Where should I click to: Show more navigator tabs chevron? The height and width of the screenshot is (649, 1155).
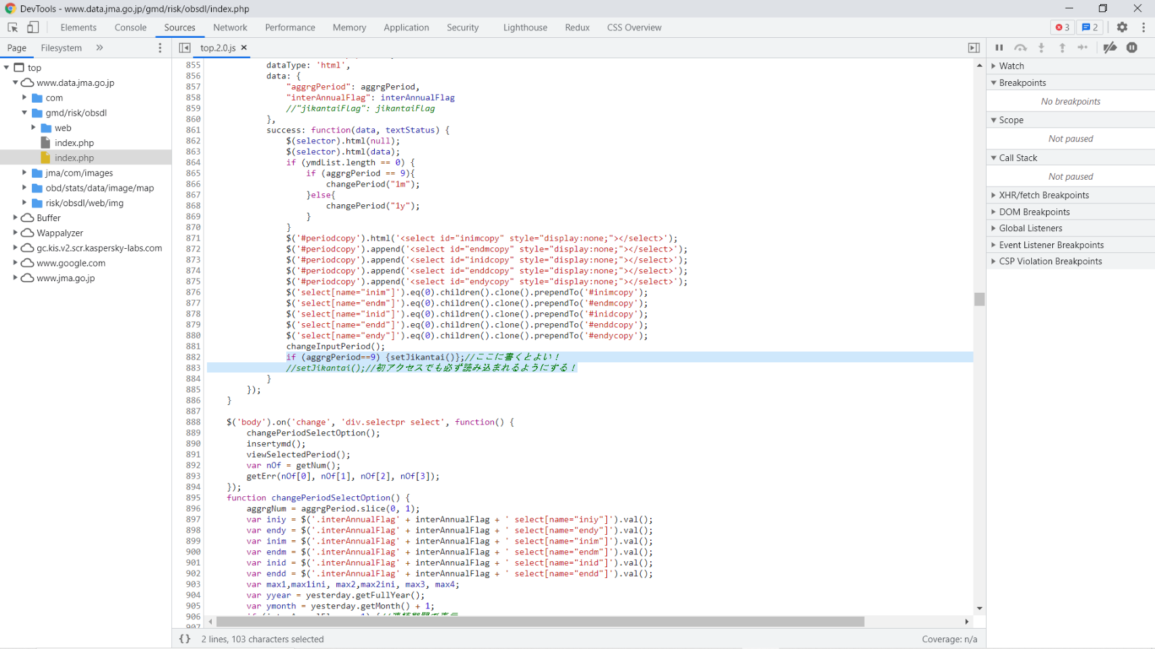click(x=99, y=48)
